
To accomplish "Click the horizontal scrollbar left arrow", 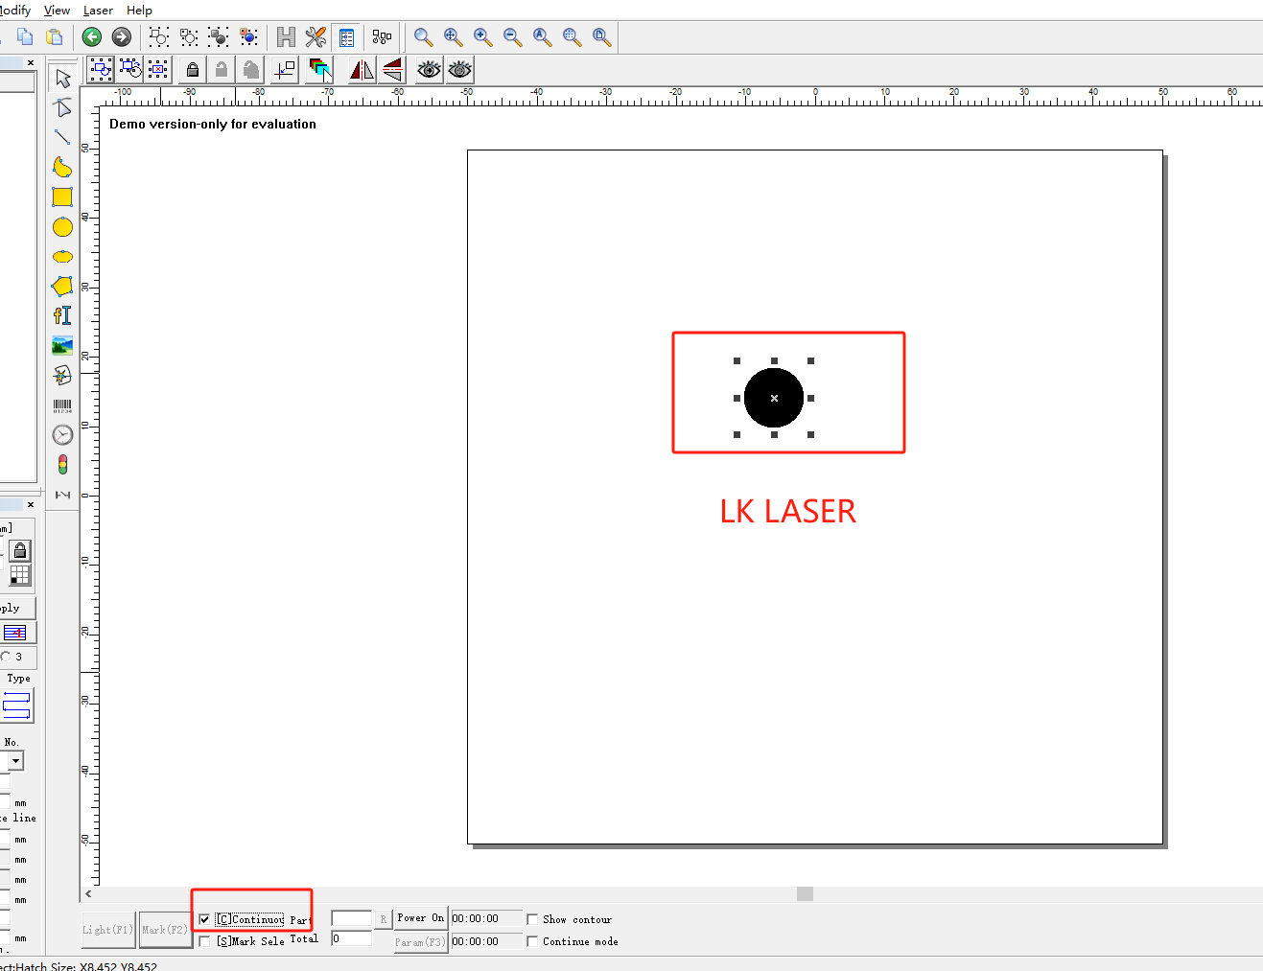I will click(x=88, y=893).
